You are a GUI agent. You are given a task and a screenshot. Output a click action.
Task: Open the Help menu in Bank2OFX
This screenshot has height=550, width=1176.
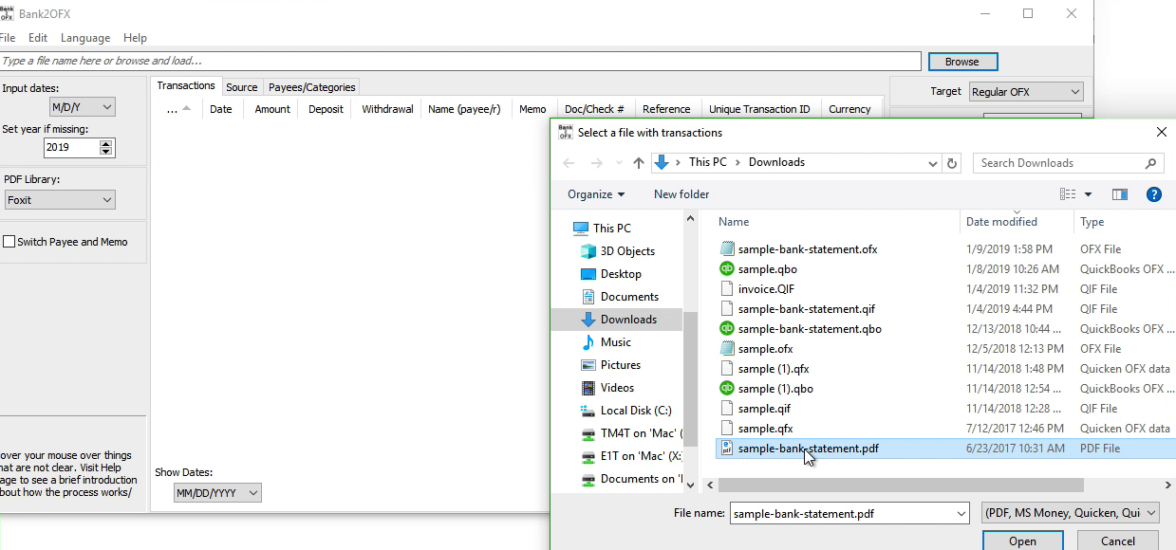(x=135, y=38)
